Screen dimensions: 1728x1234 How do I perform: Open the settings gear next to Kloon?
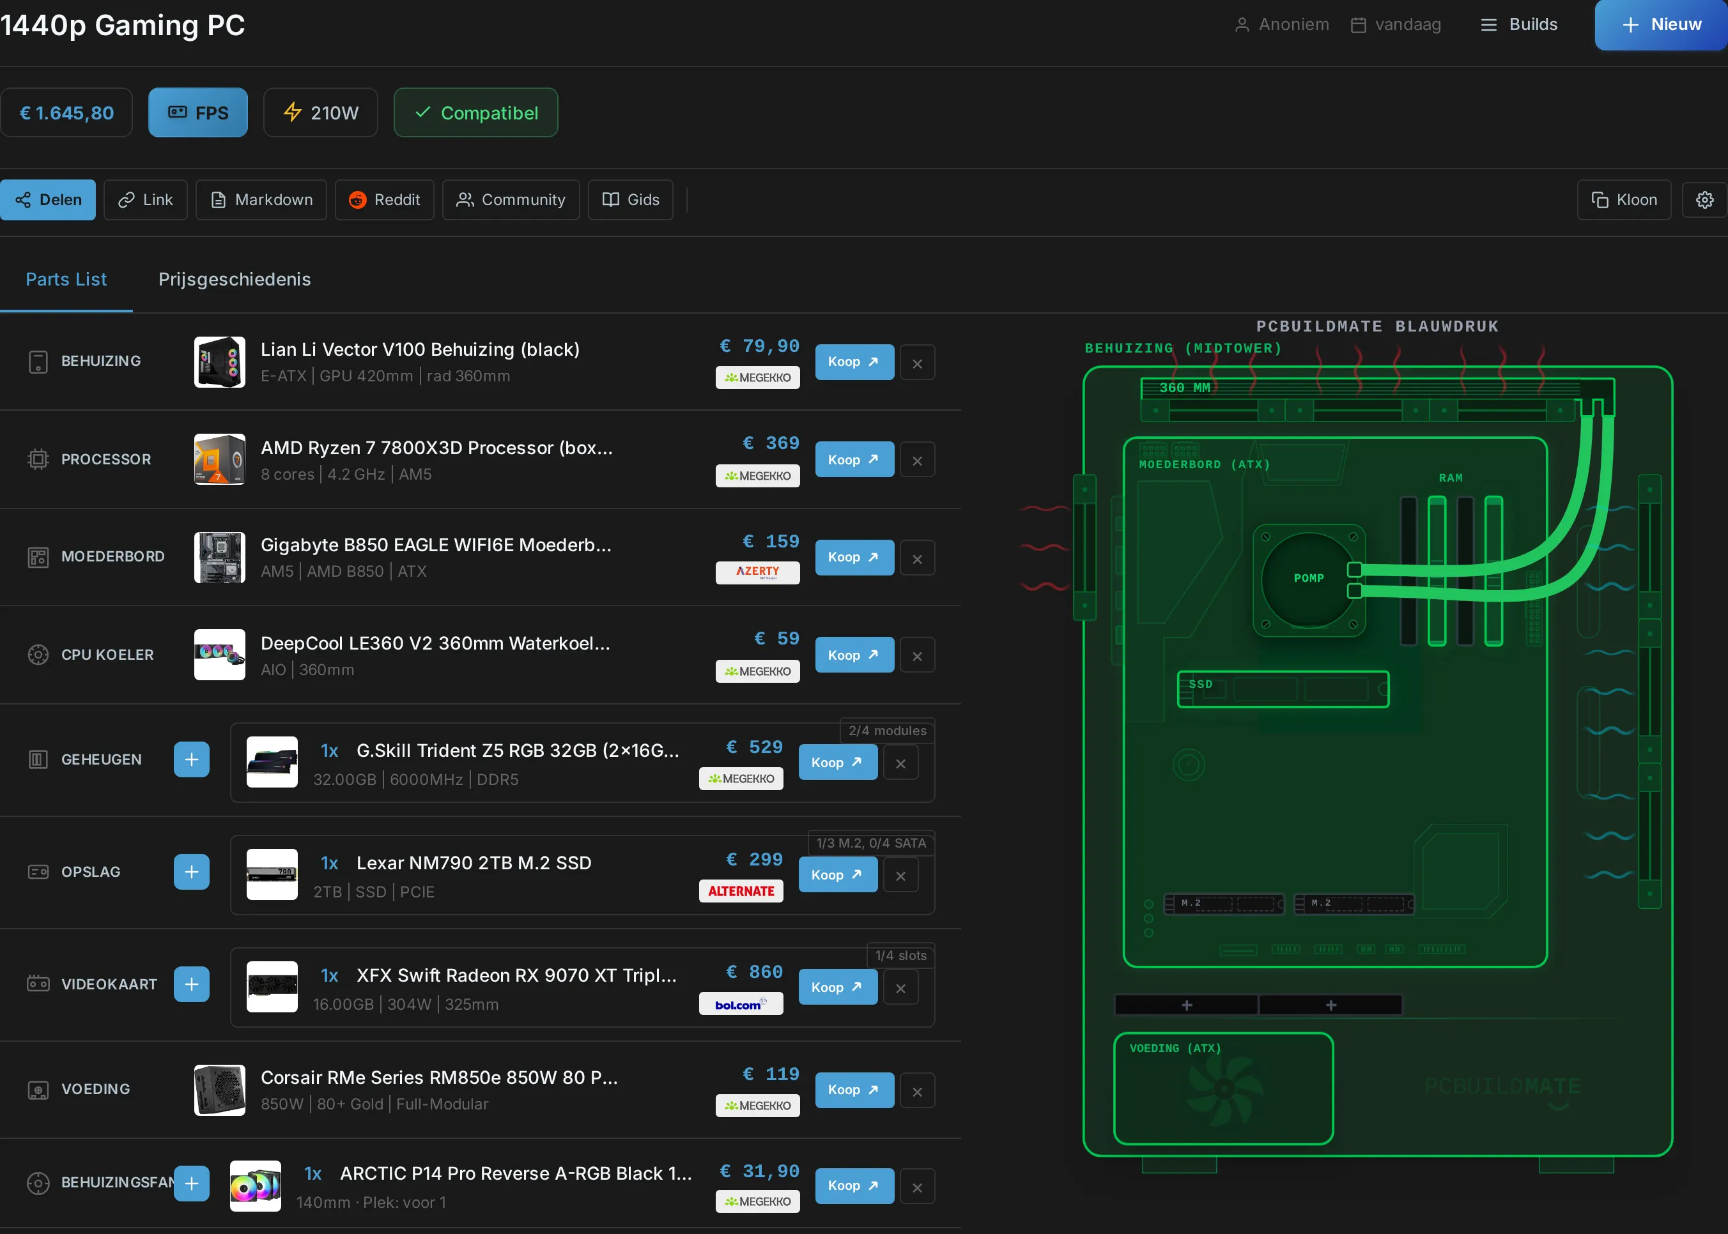pos(1704,200)
